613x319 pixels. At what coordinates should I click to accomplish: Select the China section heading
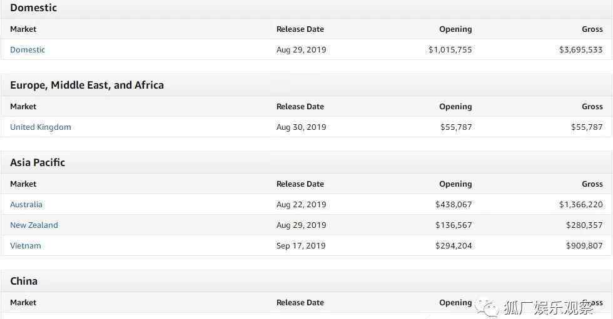[24, 282]
